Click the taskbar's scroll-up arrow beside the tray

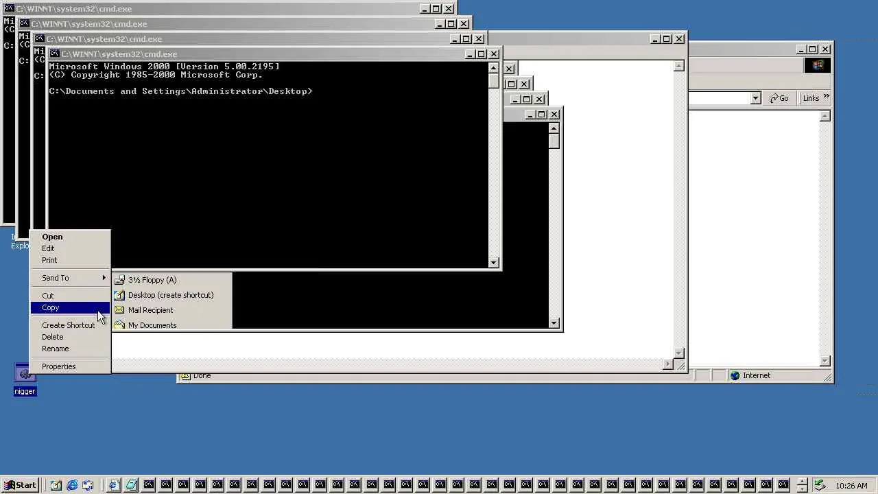(801, 481)
